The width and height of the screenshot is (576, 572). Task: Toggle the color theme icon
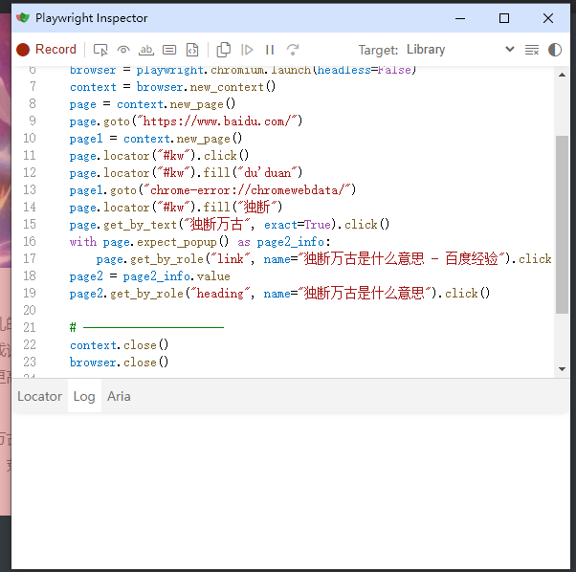555,50
